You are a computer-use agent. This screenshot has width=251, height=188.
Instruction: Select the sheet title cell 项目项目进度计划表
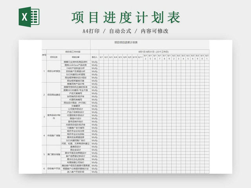click(126, 42)
